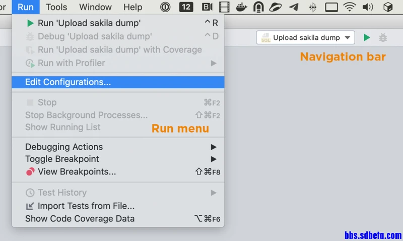This screenshot has height=241, width=403.
Task: Open the Help menu
Action: coord(132,7)
